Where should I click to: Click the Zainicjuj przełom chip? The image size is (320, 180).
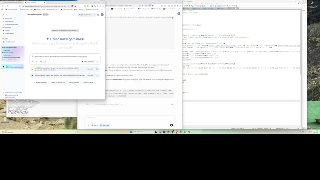coord(74,82)
